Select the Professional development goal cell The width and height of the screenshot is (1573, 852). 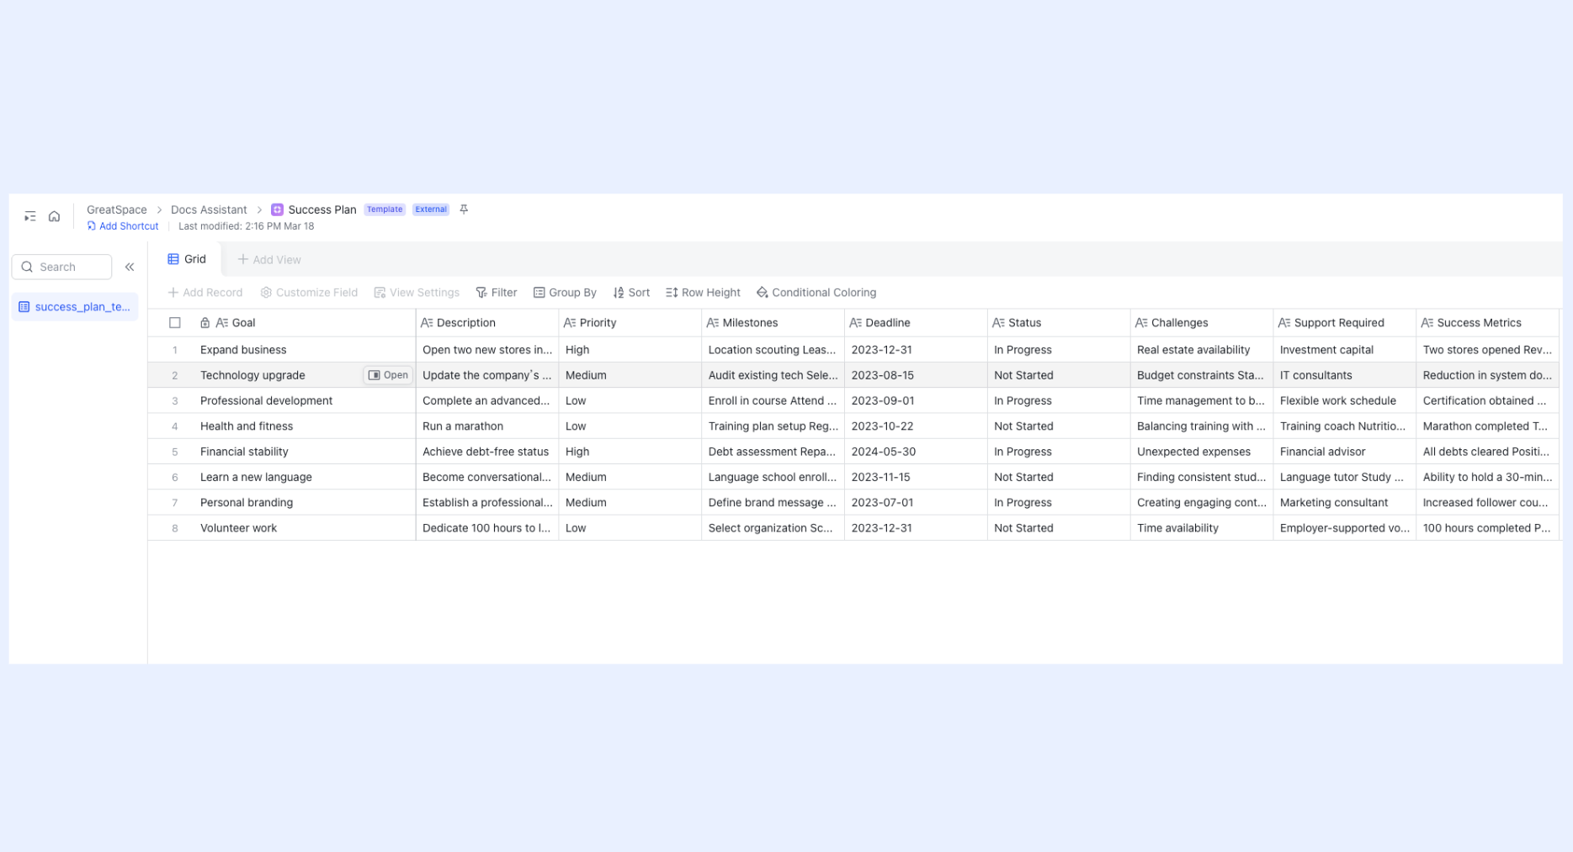click(305, 400)
